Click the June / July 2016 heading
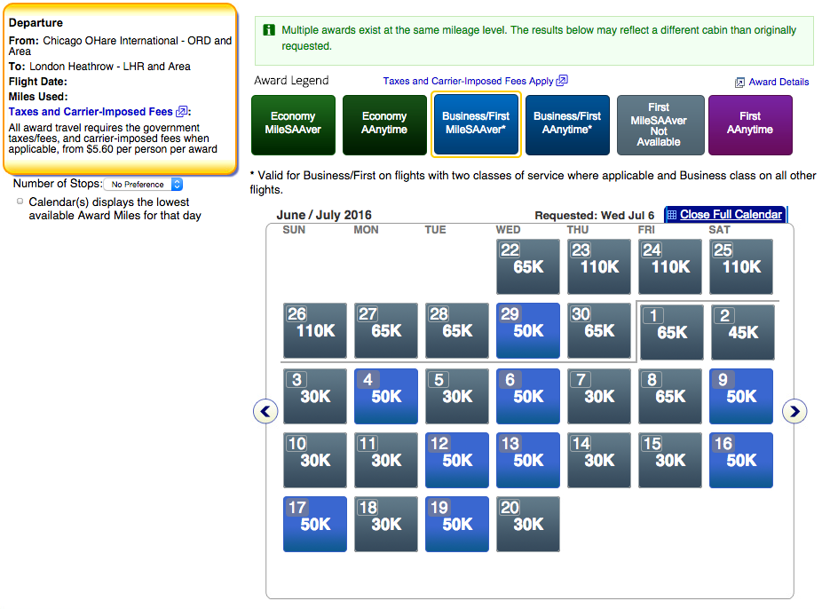This screenshot has height=609, width=822. tap(324, 215)
